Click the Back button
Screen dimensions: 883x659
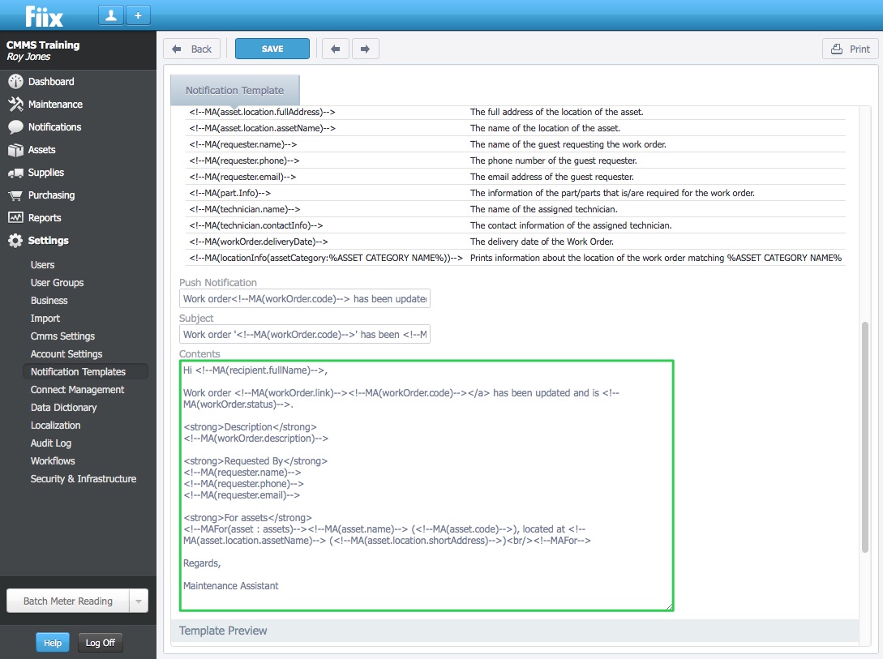[191, 49]
